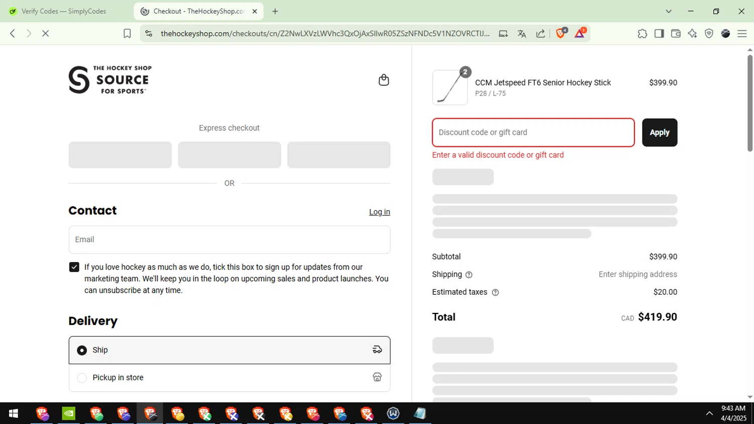This screenshot has width=754, height=424.
Task: Select the Pickup in store option
Action: 229,378
